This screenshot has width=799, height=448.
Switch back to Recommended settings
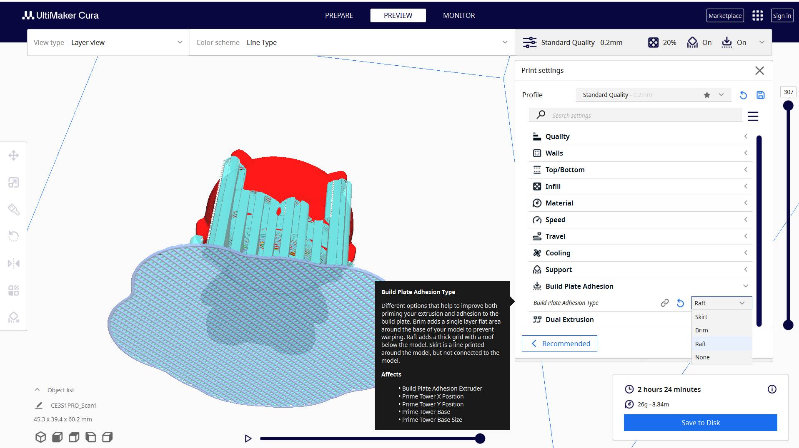(x=559, y=344)
